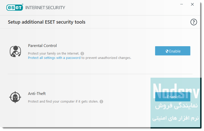Image resolution: width=204 pixels, height=131 pixels.
Task: Open 'Protect all settings with a password' link
Action: (54, 58)
